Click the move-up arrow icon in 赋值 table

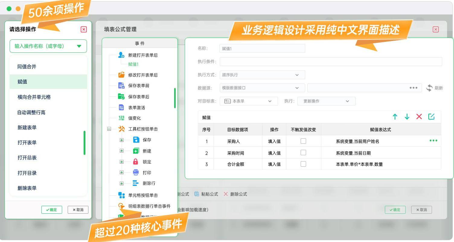coord(395,117)
